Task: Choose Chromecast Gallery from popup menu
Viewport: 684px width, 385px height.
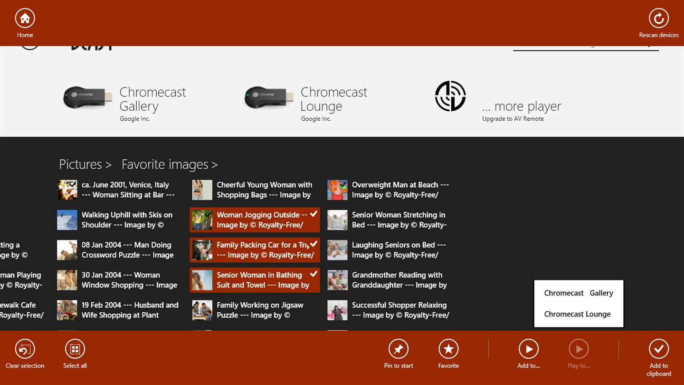Action: click(x=579, y=293)
